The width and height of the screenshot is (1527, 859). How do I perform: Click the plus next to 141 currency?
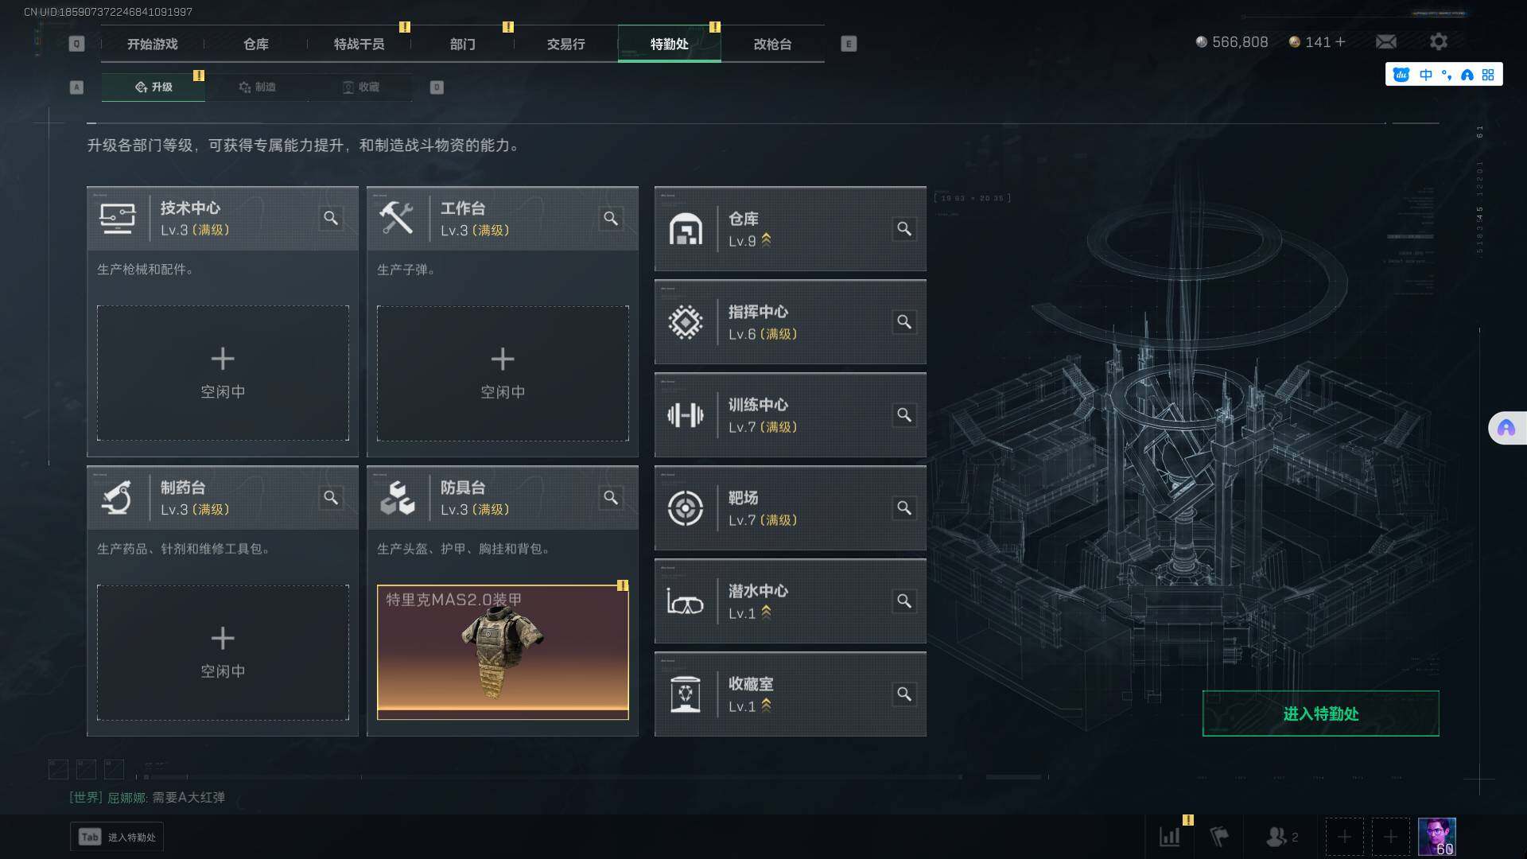click(1340, 41)
